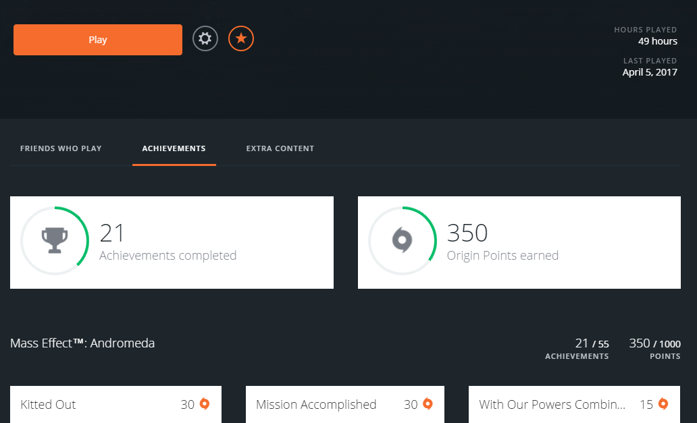This screenshot has height=423, width=697.
Task: Click Origin points icon on With Our Powers
Action: point(663,404)
